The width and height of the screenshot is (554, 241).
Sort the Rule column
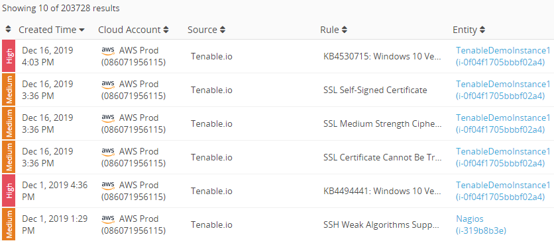345,30
